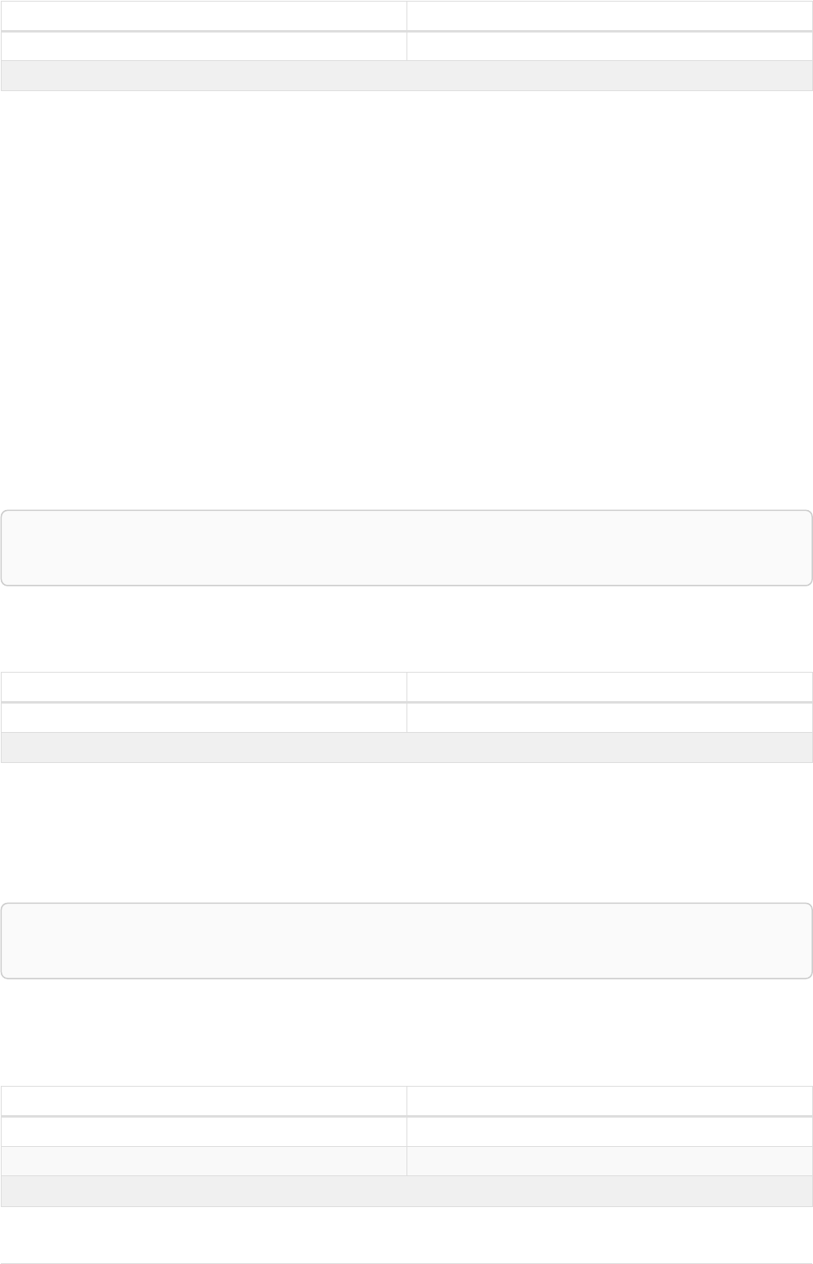Image resolution: width=813 pixels, height=1264 pixels.
Task: Click the middle table's right header cell
Action: (x=609, y=686)
